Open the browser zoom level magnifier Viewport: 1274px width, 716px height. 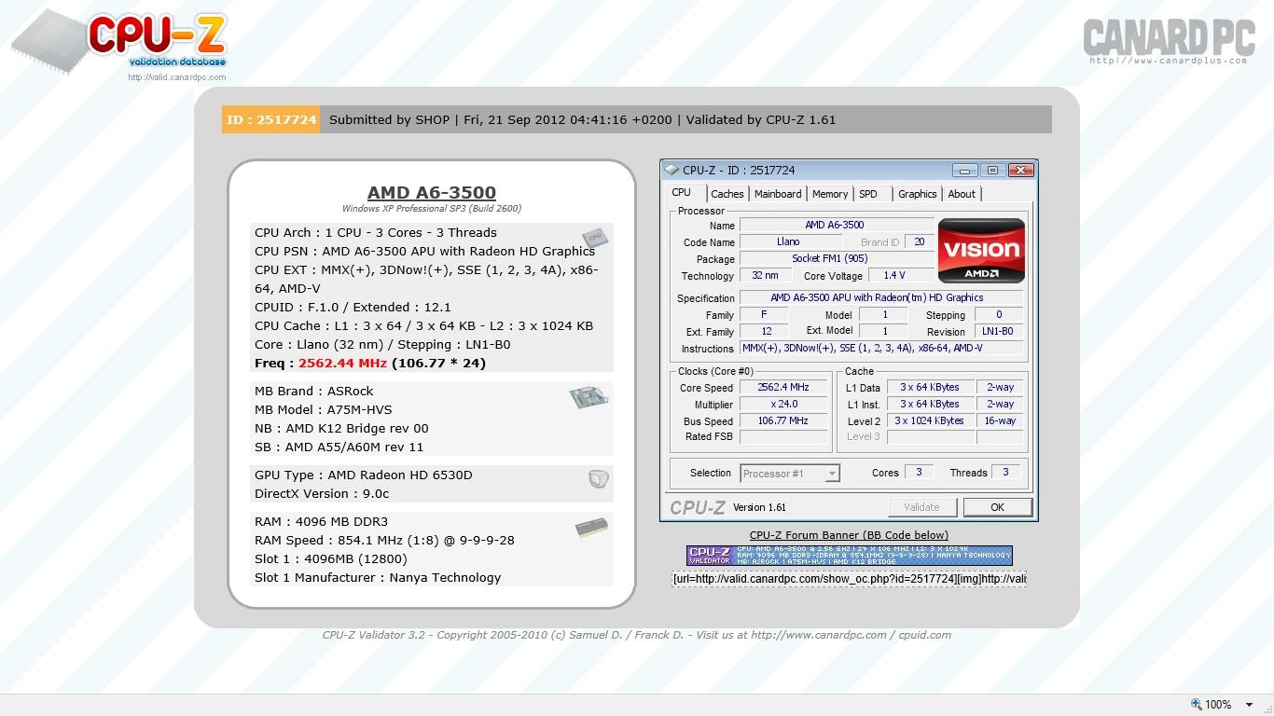point(1197,705)
